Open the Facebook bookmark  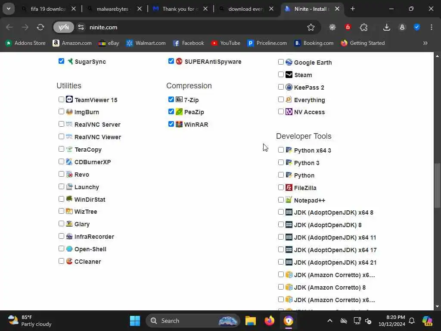(189, 43)
